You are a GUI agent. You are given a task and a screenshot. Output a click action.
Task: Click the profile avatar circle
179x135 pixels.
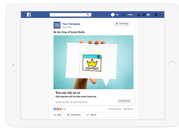pos(113,15)
